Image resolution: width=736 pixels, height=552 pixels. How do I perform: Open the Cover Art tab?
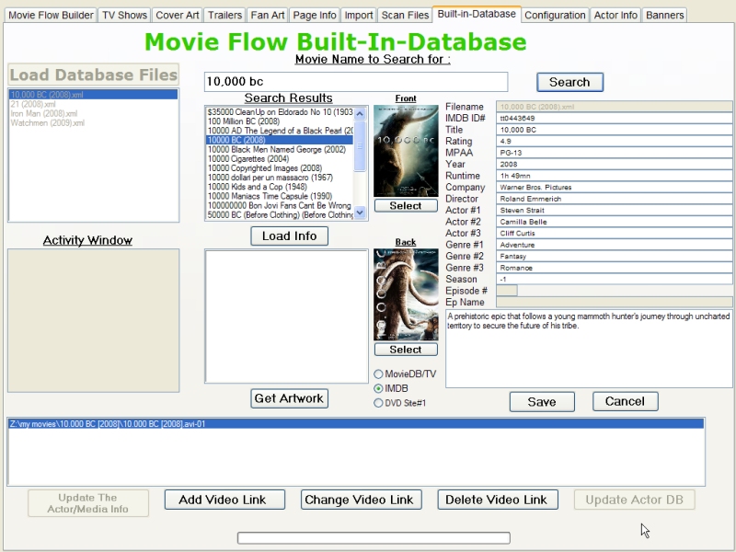point(177,16)
